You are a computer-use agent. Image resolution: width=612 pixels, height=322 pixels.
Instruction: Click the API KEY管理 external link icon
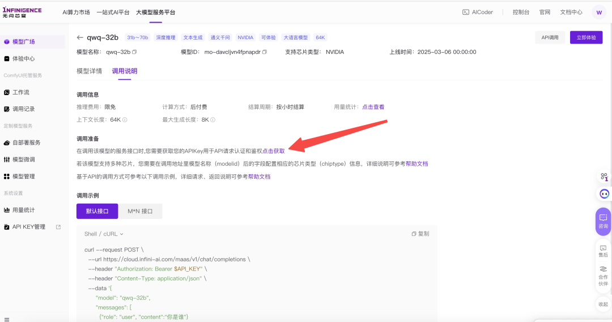point(58,227)
